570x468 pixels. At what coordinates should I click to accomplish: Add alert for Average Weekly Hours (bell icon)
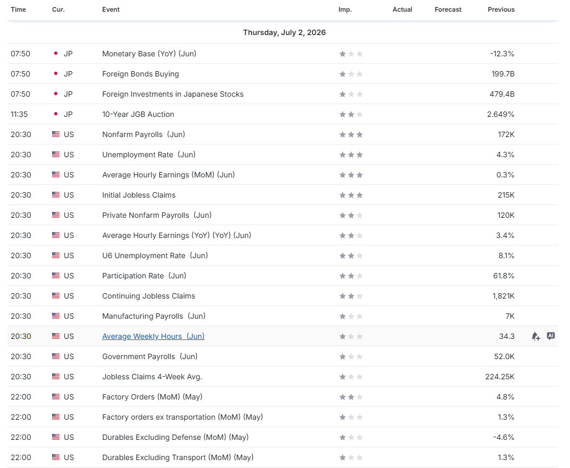tap(535, 336)
